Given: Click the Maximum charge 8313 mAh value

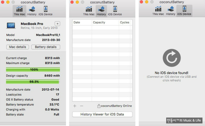Looking at the screenshot, I should [52, 63].
